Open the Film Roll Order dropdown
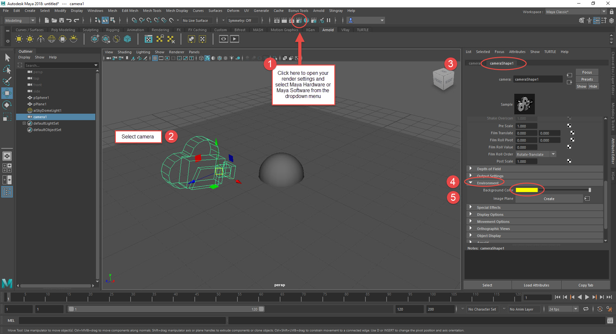Image resolution: width=616 pixels, height=334 pixels. (536, 154)
